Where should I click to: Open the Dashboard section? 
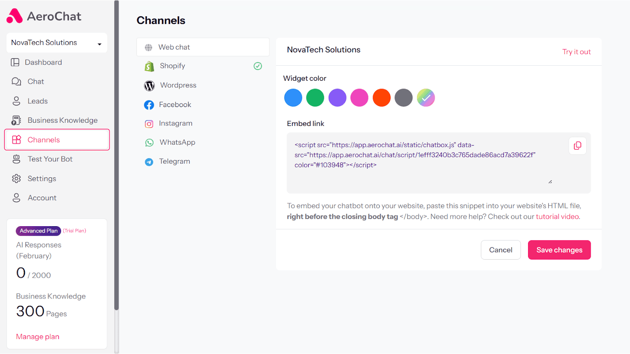(x=43, y=62)
